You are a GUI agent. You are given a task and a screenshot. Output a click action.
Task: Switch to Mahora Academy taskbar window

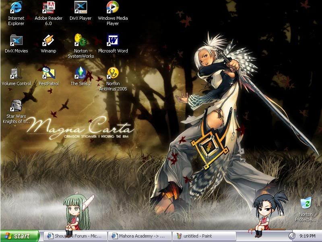click(140, 236)
